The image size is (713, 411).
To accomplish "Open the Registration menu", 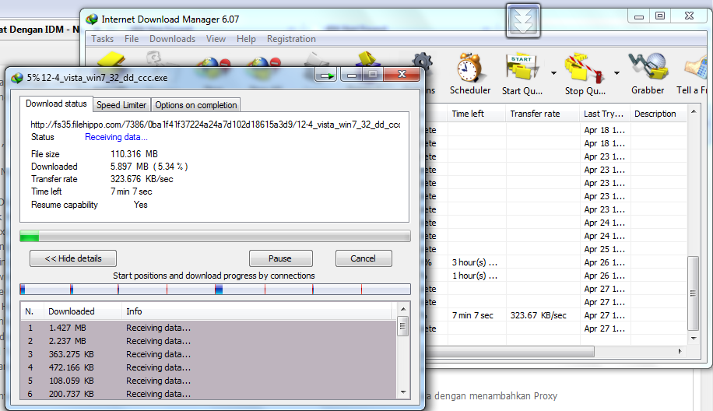I will tap(291, 39).
